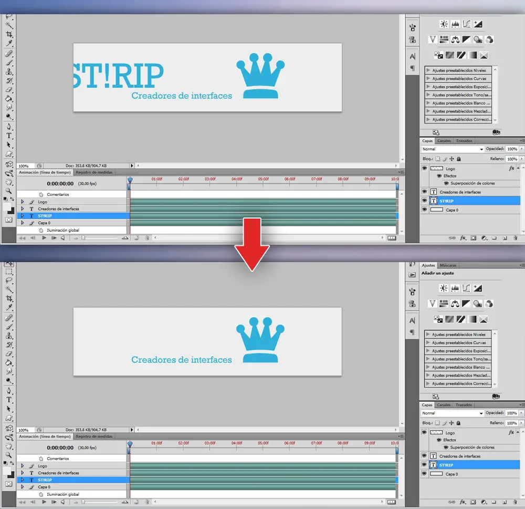The image size is (525, 509).
Task: Click the timeline zoom slider handle in upper screenshot
Action: pyautogui.click(x=83, y=238)
